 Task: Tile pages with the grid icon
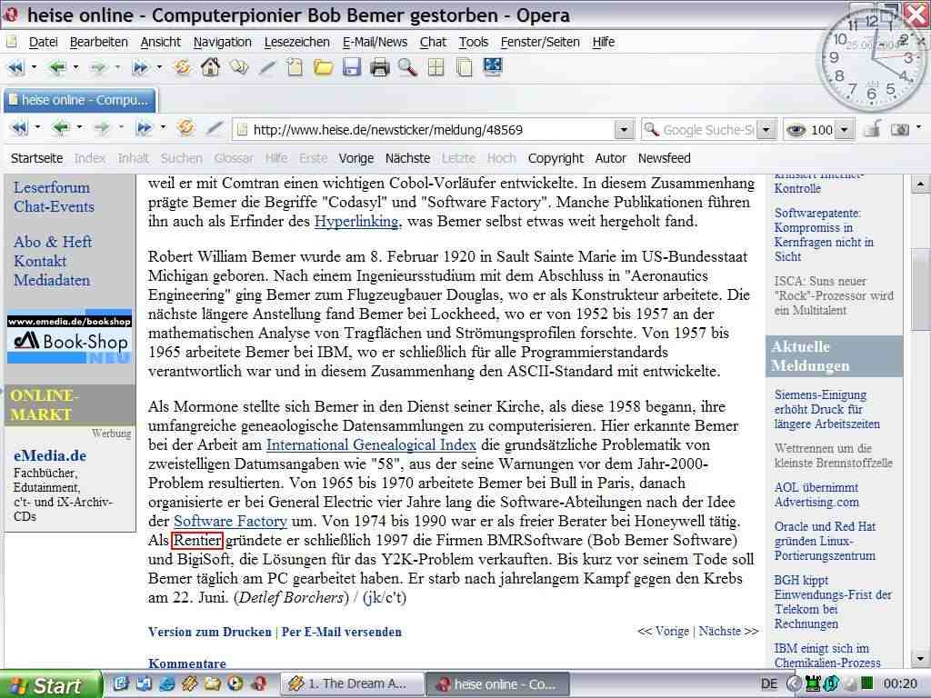point(435,67)
